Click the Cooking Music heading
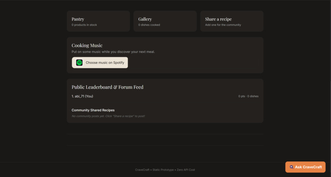 tap(87, 46)
